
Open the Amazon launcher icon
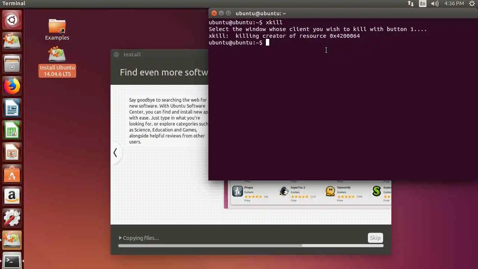12,197
